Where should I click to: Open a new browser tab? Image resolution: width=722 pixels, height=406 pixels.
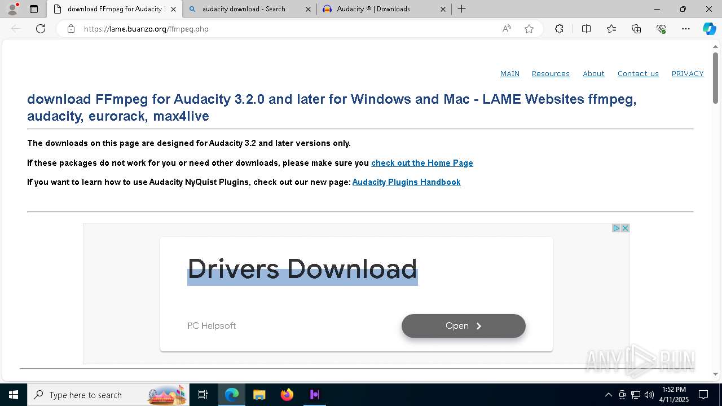click(461, 9)
